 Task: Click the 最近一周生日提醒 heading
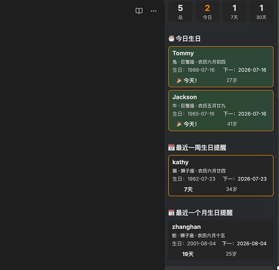click(201, 147)
